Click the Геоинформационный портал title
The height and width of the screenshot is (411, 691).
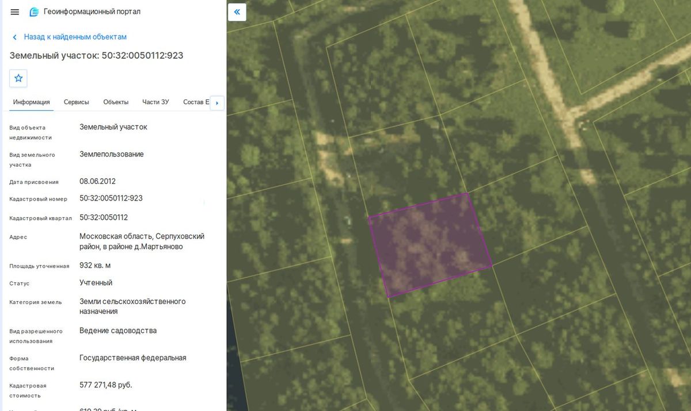click(x=92, y=11)
